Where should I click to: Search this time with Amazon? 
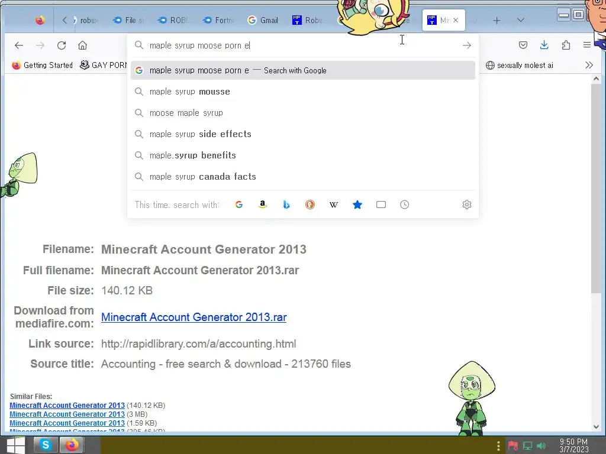click(x=262, y=205)
